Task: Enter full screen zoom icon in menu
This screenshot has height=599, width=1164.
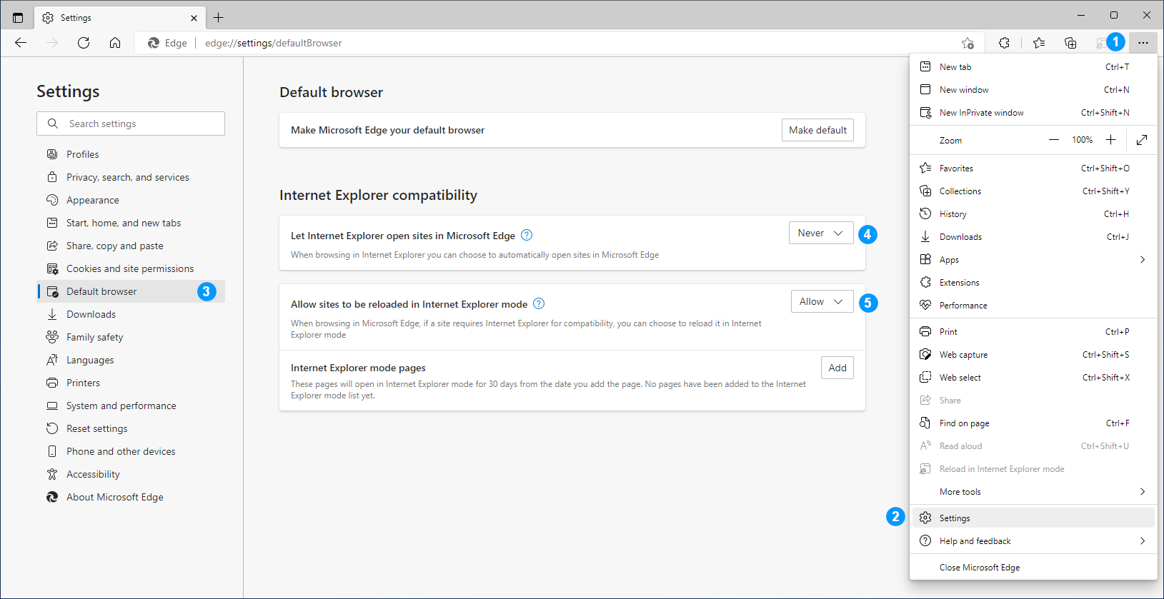Action: pyautogui.click(x=1142, y=140)
